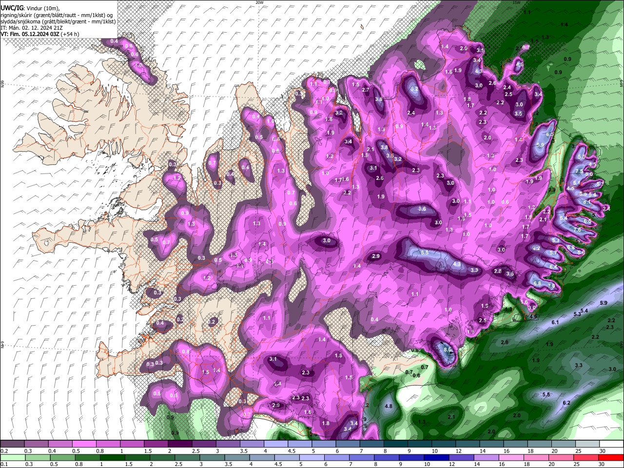The height and width of the screenshot is (468, 624).
Task: Select the 6.4 value in the southeast
Action: tap(553, 267)
